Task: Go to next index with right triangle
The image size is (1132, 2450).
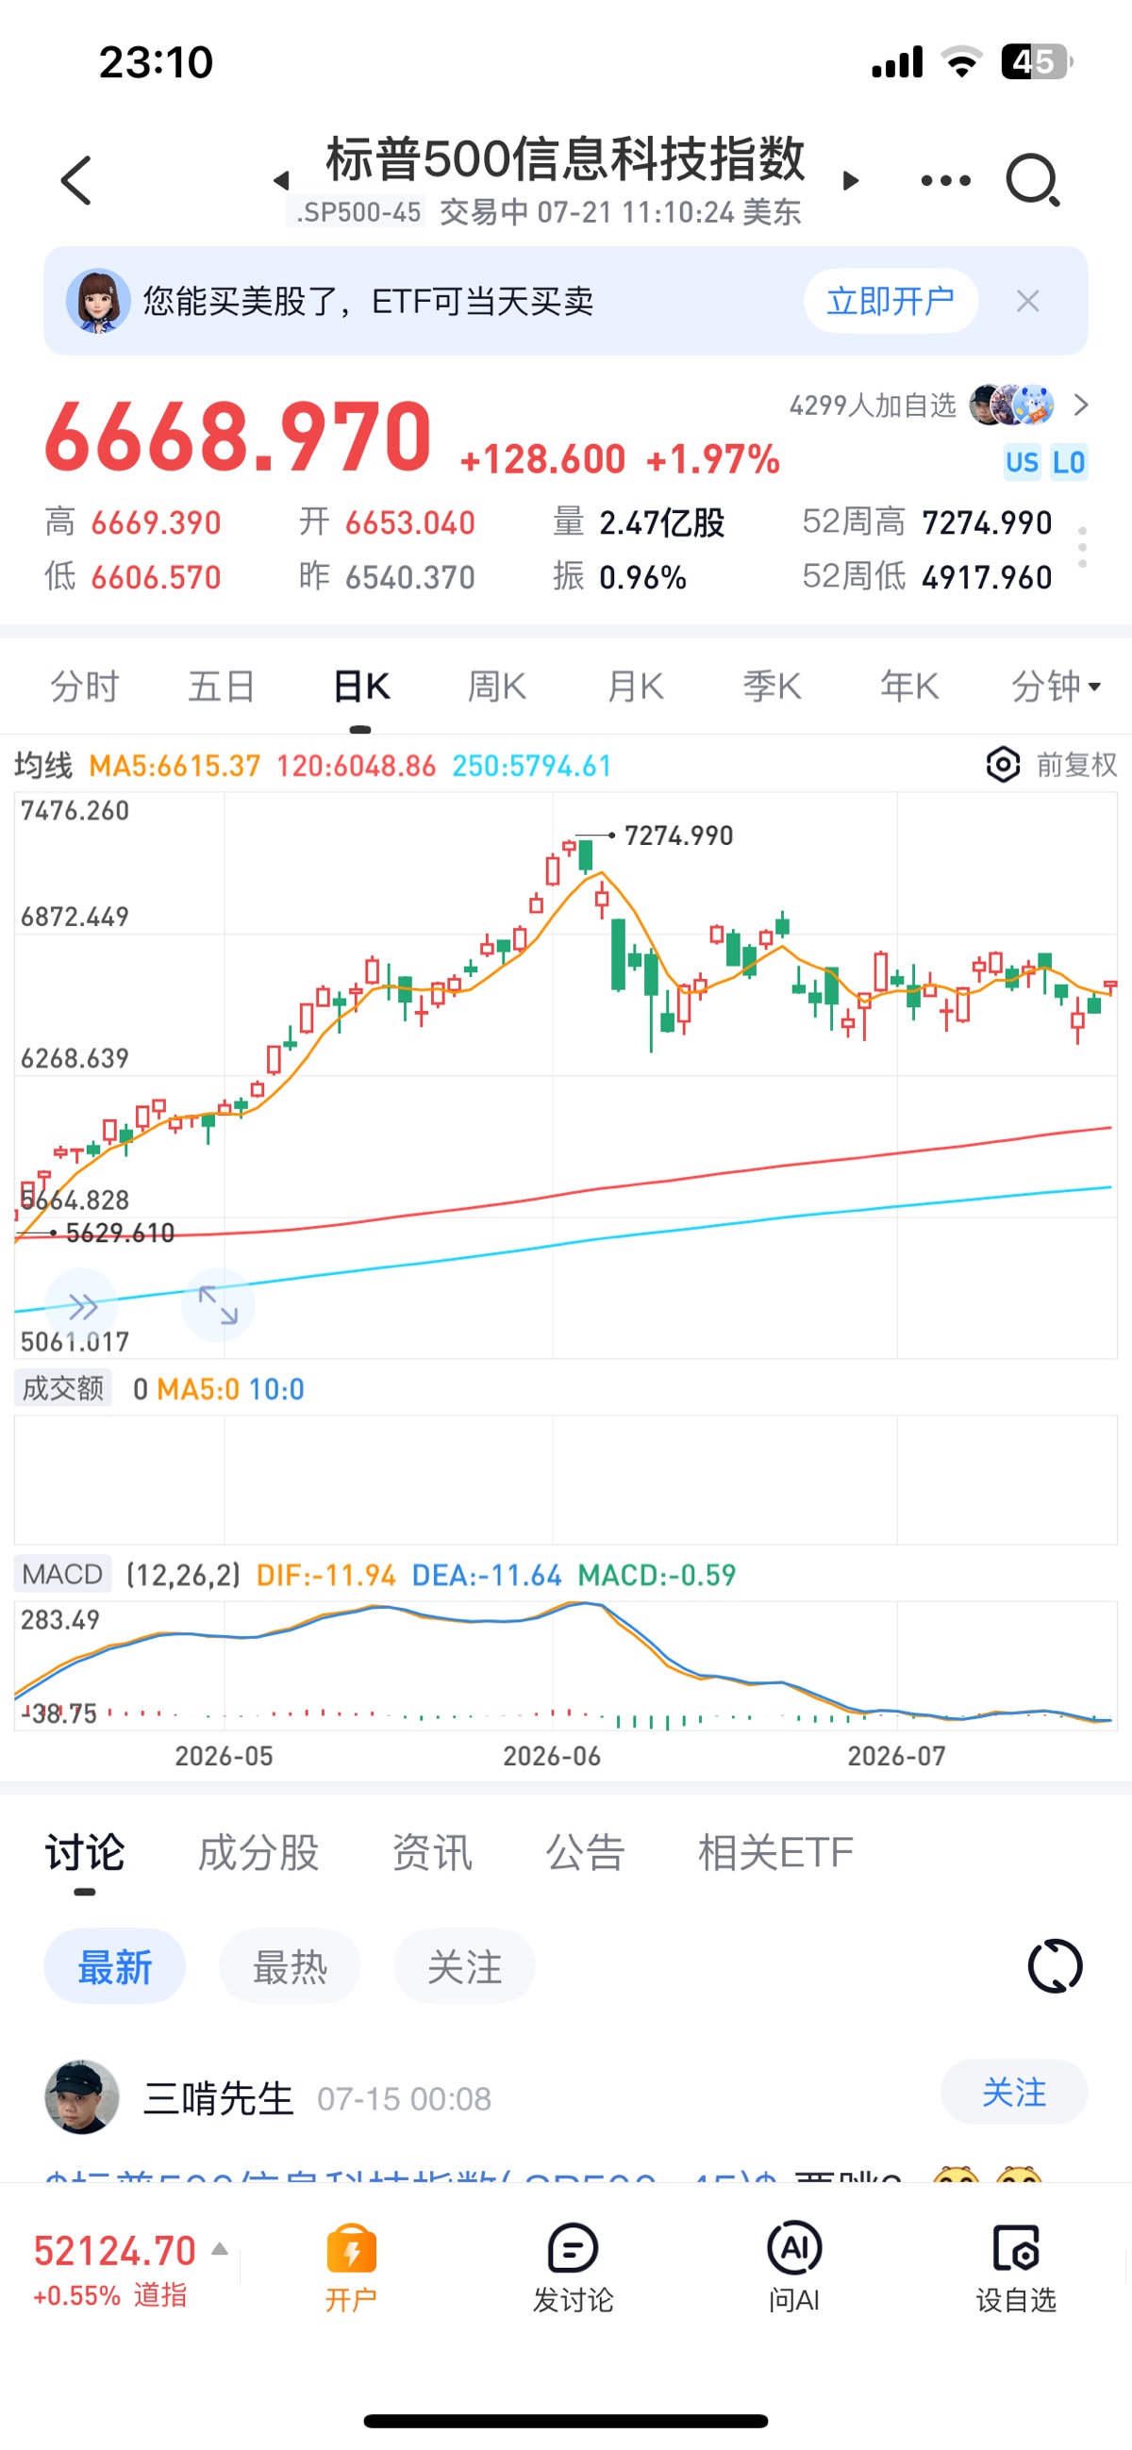Action: point(852,180)
